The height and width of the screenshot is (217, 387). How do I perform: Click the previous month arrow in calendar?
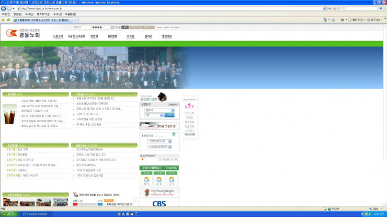click(x=99, y=201)
